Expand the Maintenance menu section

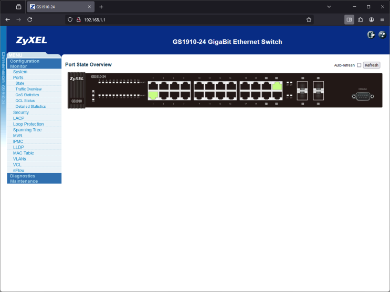[24, 181]
